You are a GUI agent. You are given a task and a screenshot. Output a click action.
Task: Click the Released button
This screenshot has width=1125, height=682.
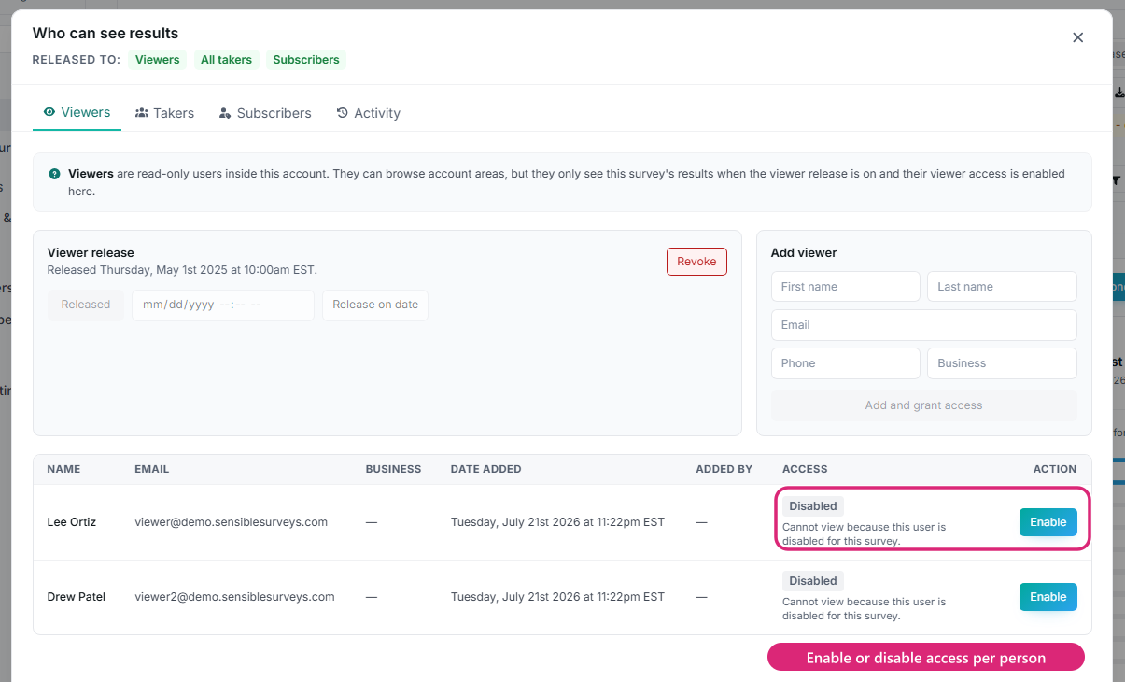tap(86, 305)
